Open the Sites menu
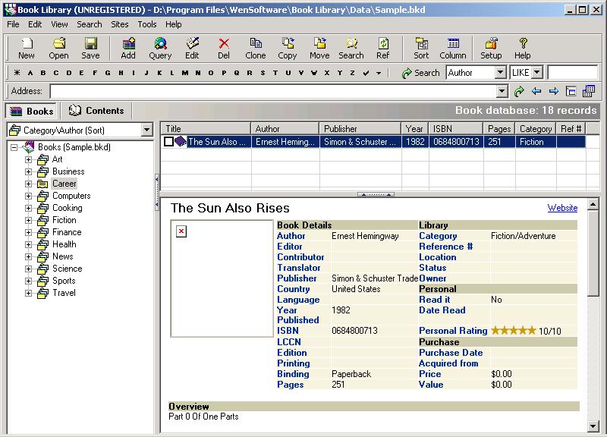The height and width of the screenshot is (437, 607). [x=119, y=24]
